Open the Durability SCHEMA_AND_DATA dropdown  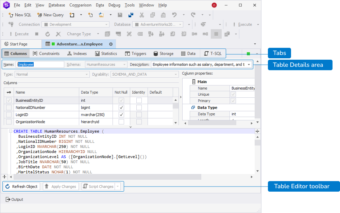(x=144, y=74)
